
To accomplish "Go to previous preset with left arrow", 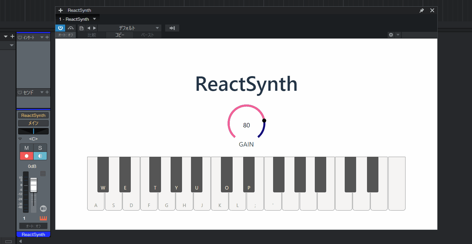I will tap(89, 28).
